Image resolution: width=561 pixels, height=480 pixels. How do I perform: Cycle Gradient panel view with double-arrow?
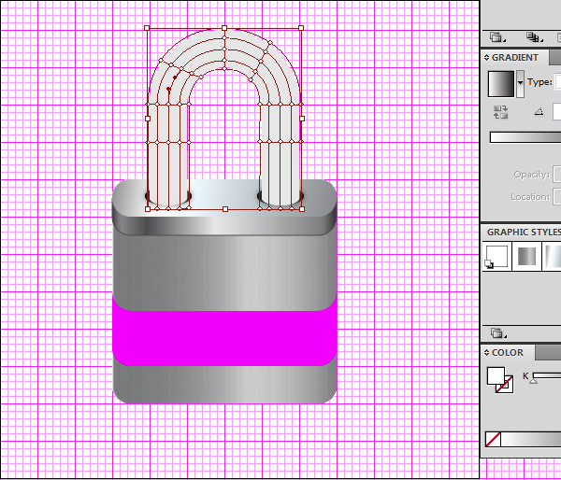click(x=486, y=58)
